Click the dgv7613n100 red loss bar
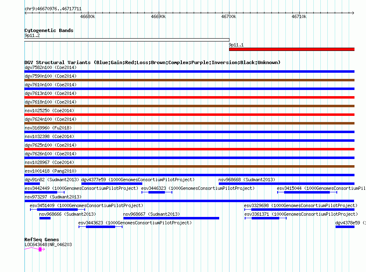Screen dimensions: 366x272 point(189,97)
